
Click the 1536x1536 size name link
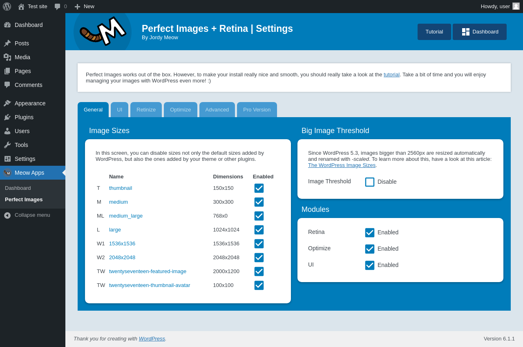coord(122,244)
